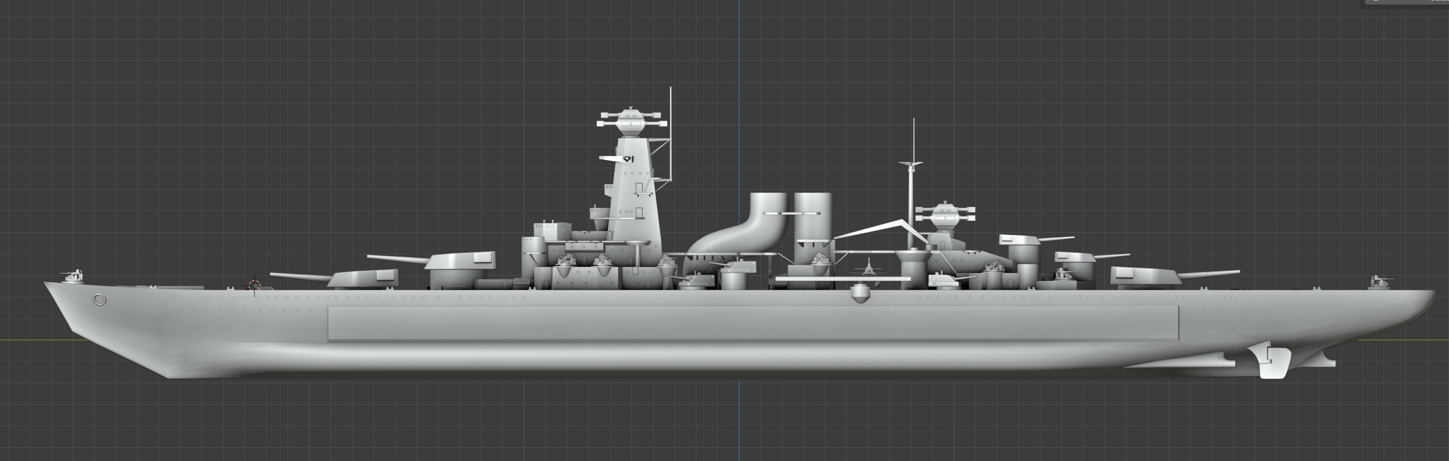
Task: Select the hanging boat below the deck edge
Action: pyautogui.click(x=859, y=294)
